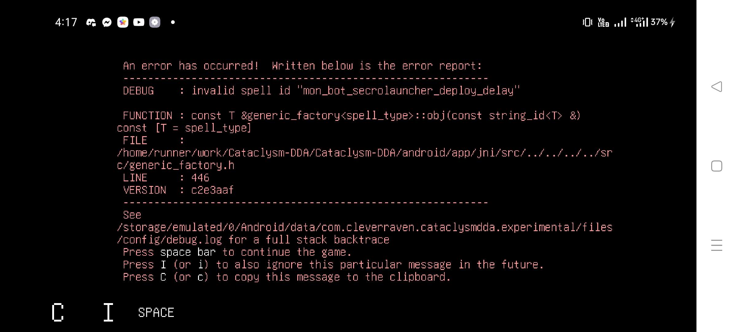737x332 pixels.
Task: Tap the 4G+ network indicator
Action: [x=639, y=22]
